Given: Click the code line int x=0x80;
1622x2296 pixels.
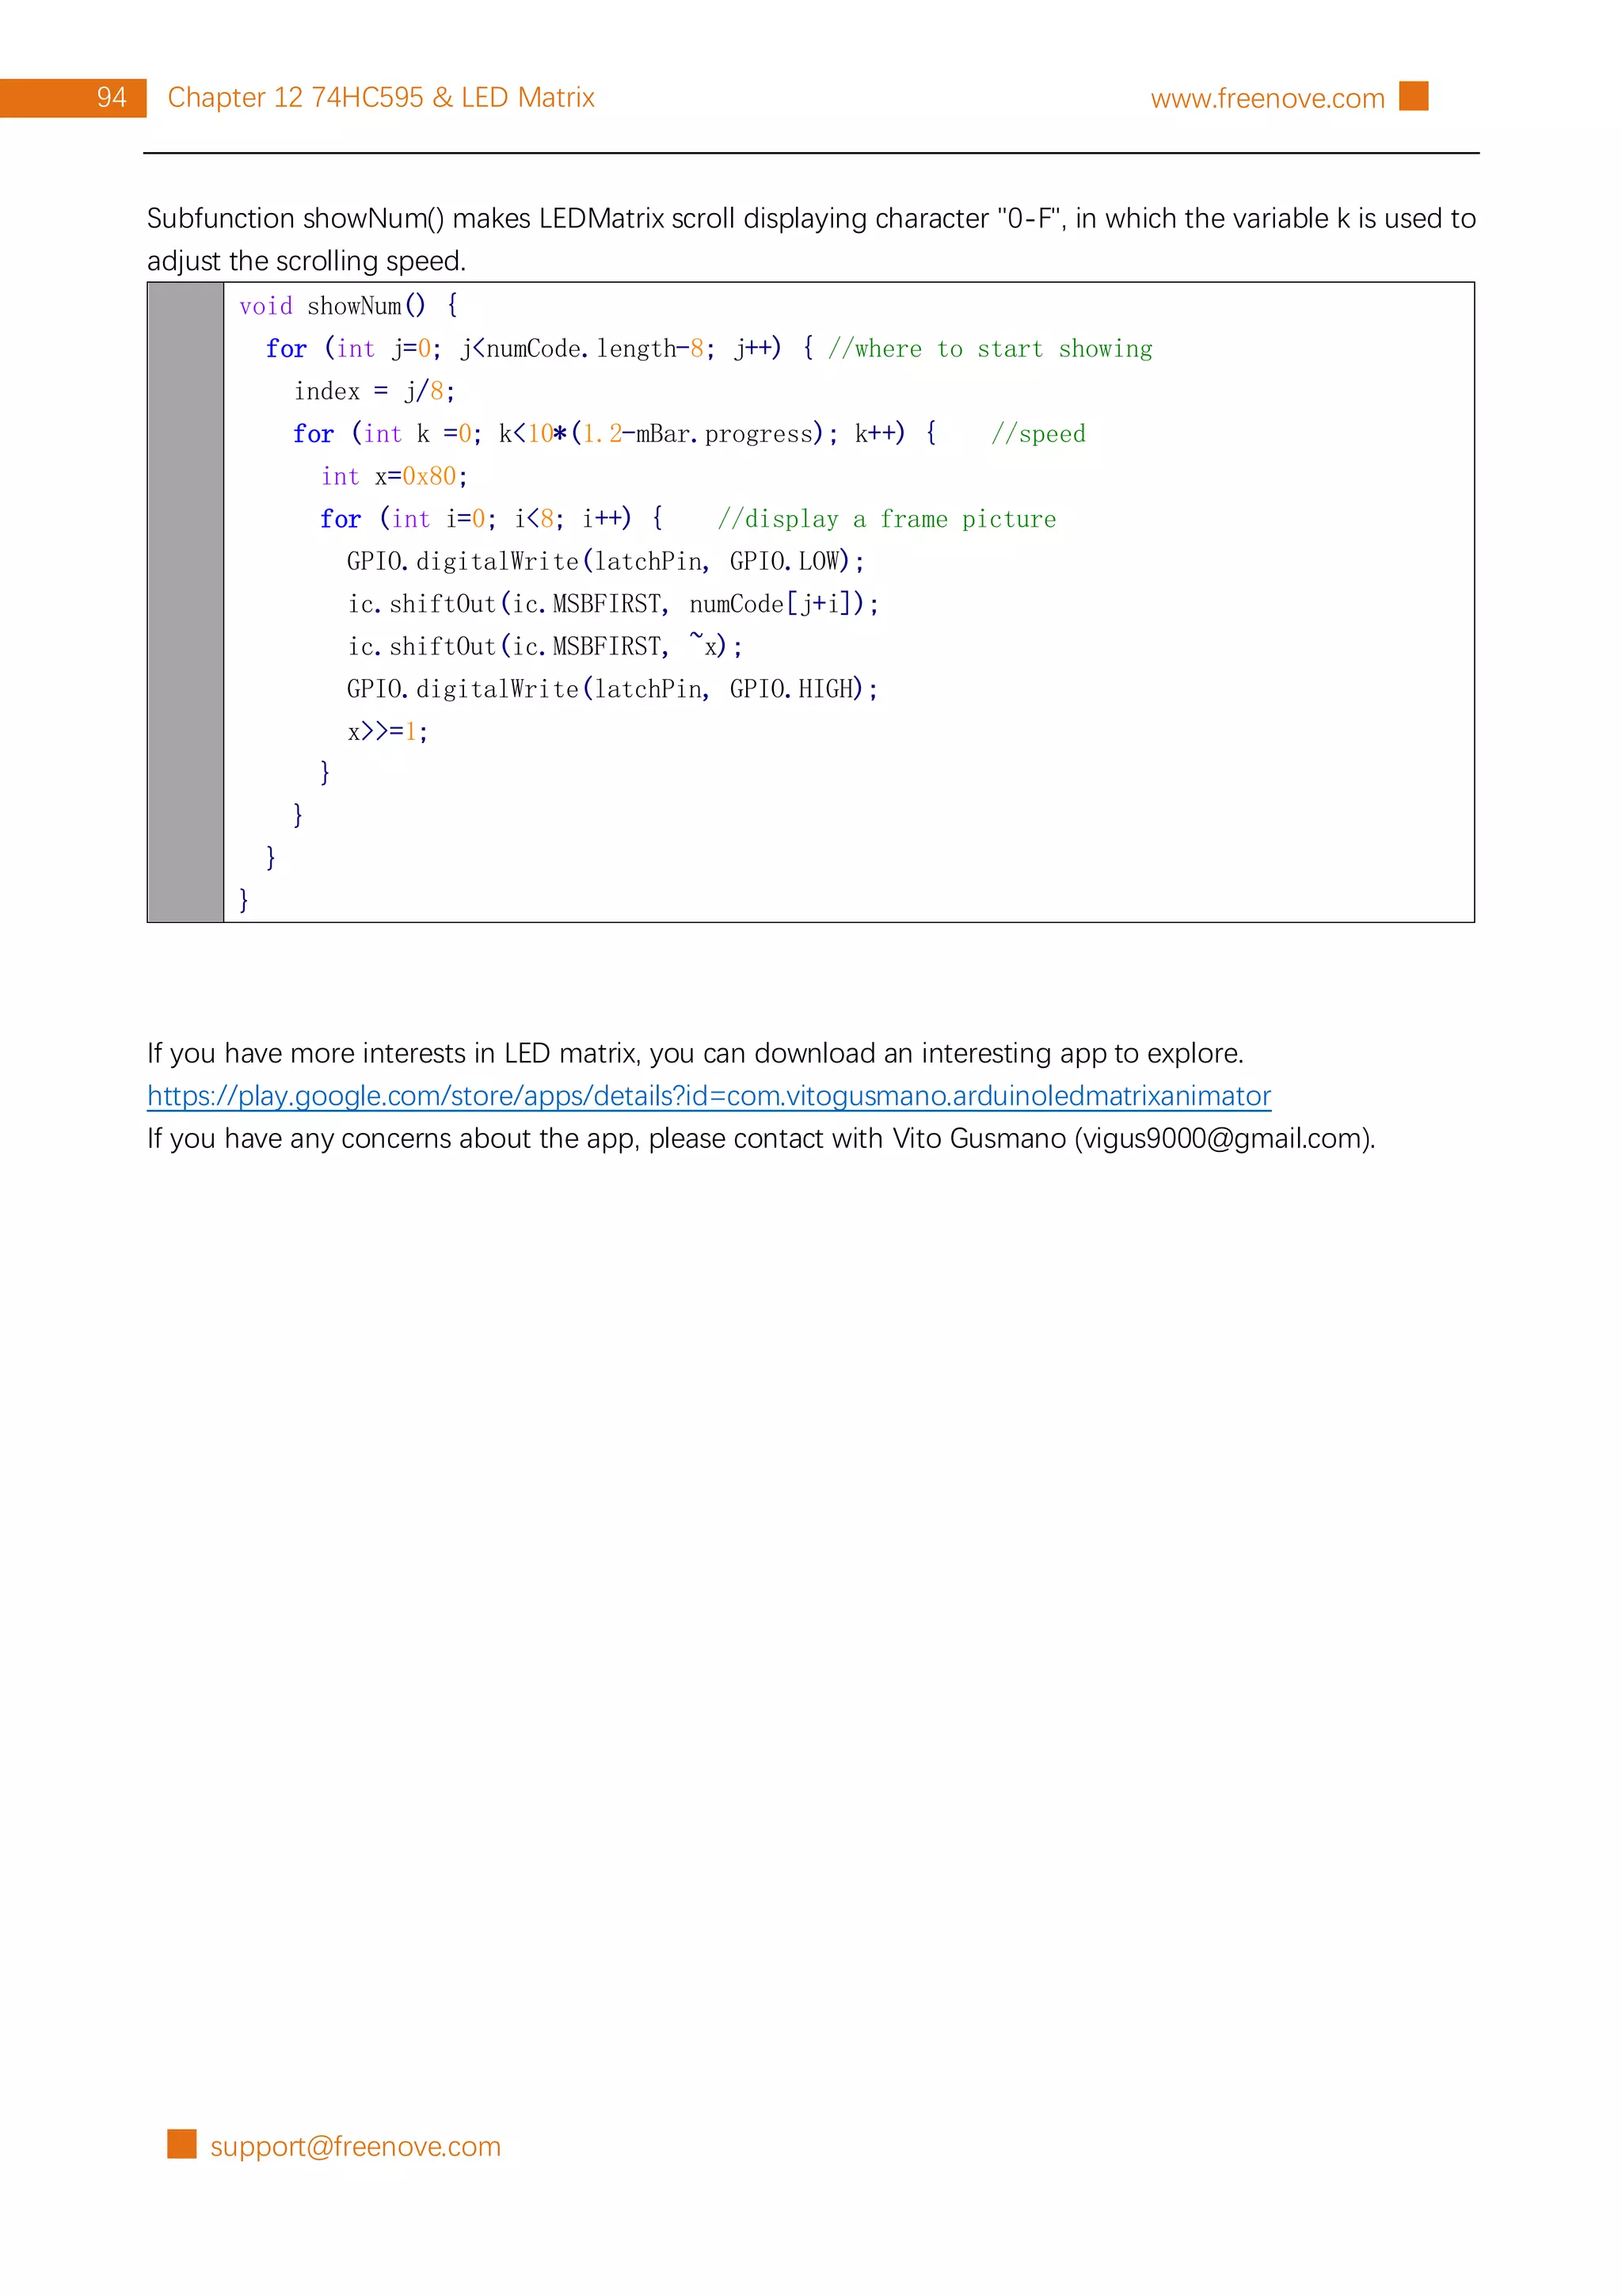Looking at the screenshot, I should [x=394, y=477].
